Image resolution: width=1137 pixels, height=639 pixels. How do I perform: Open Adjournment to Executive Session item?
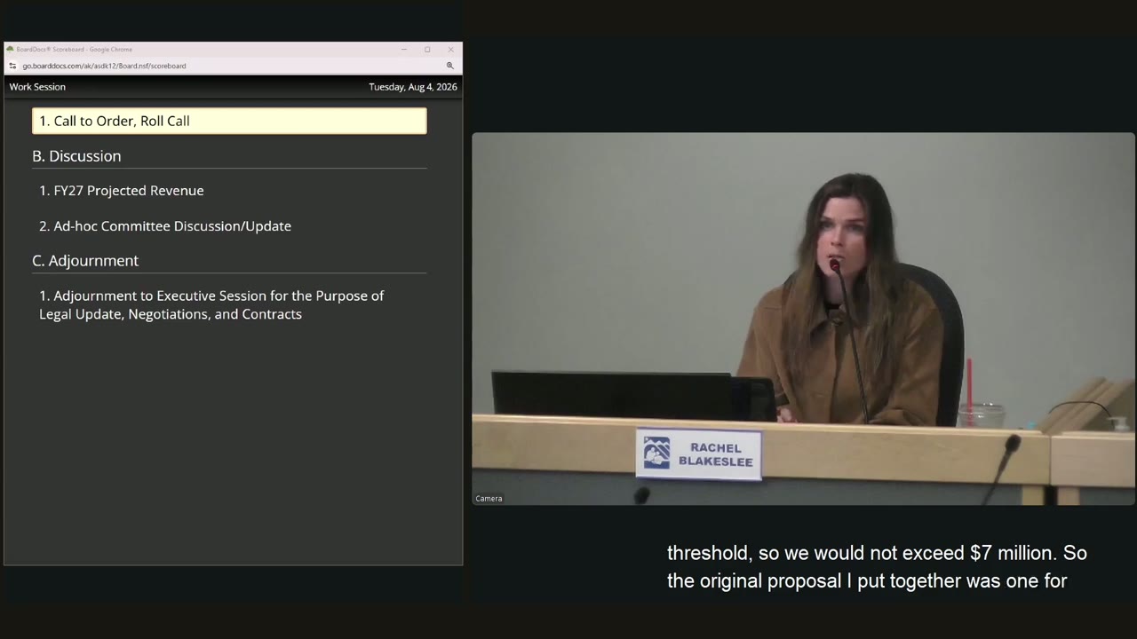(x=211, y=304)
